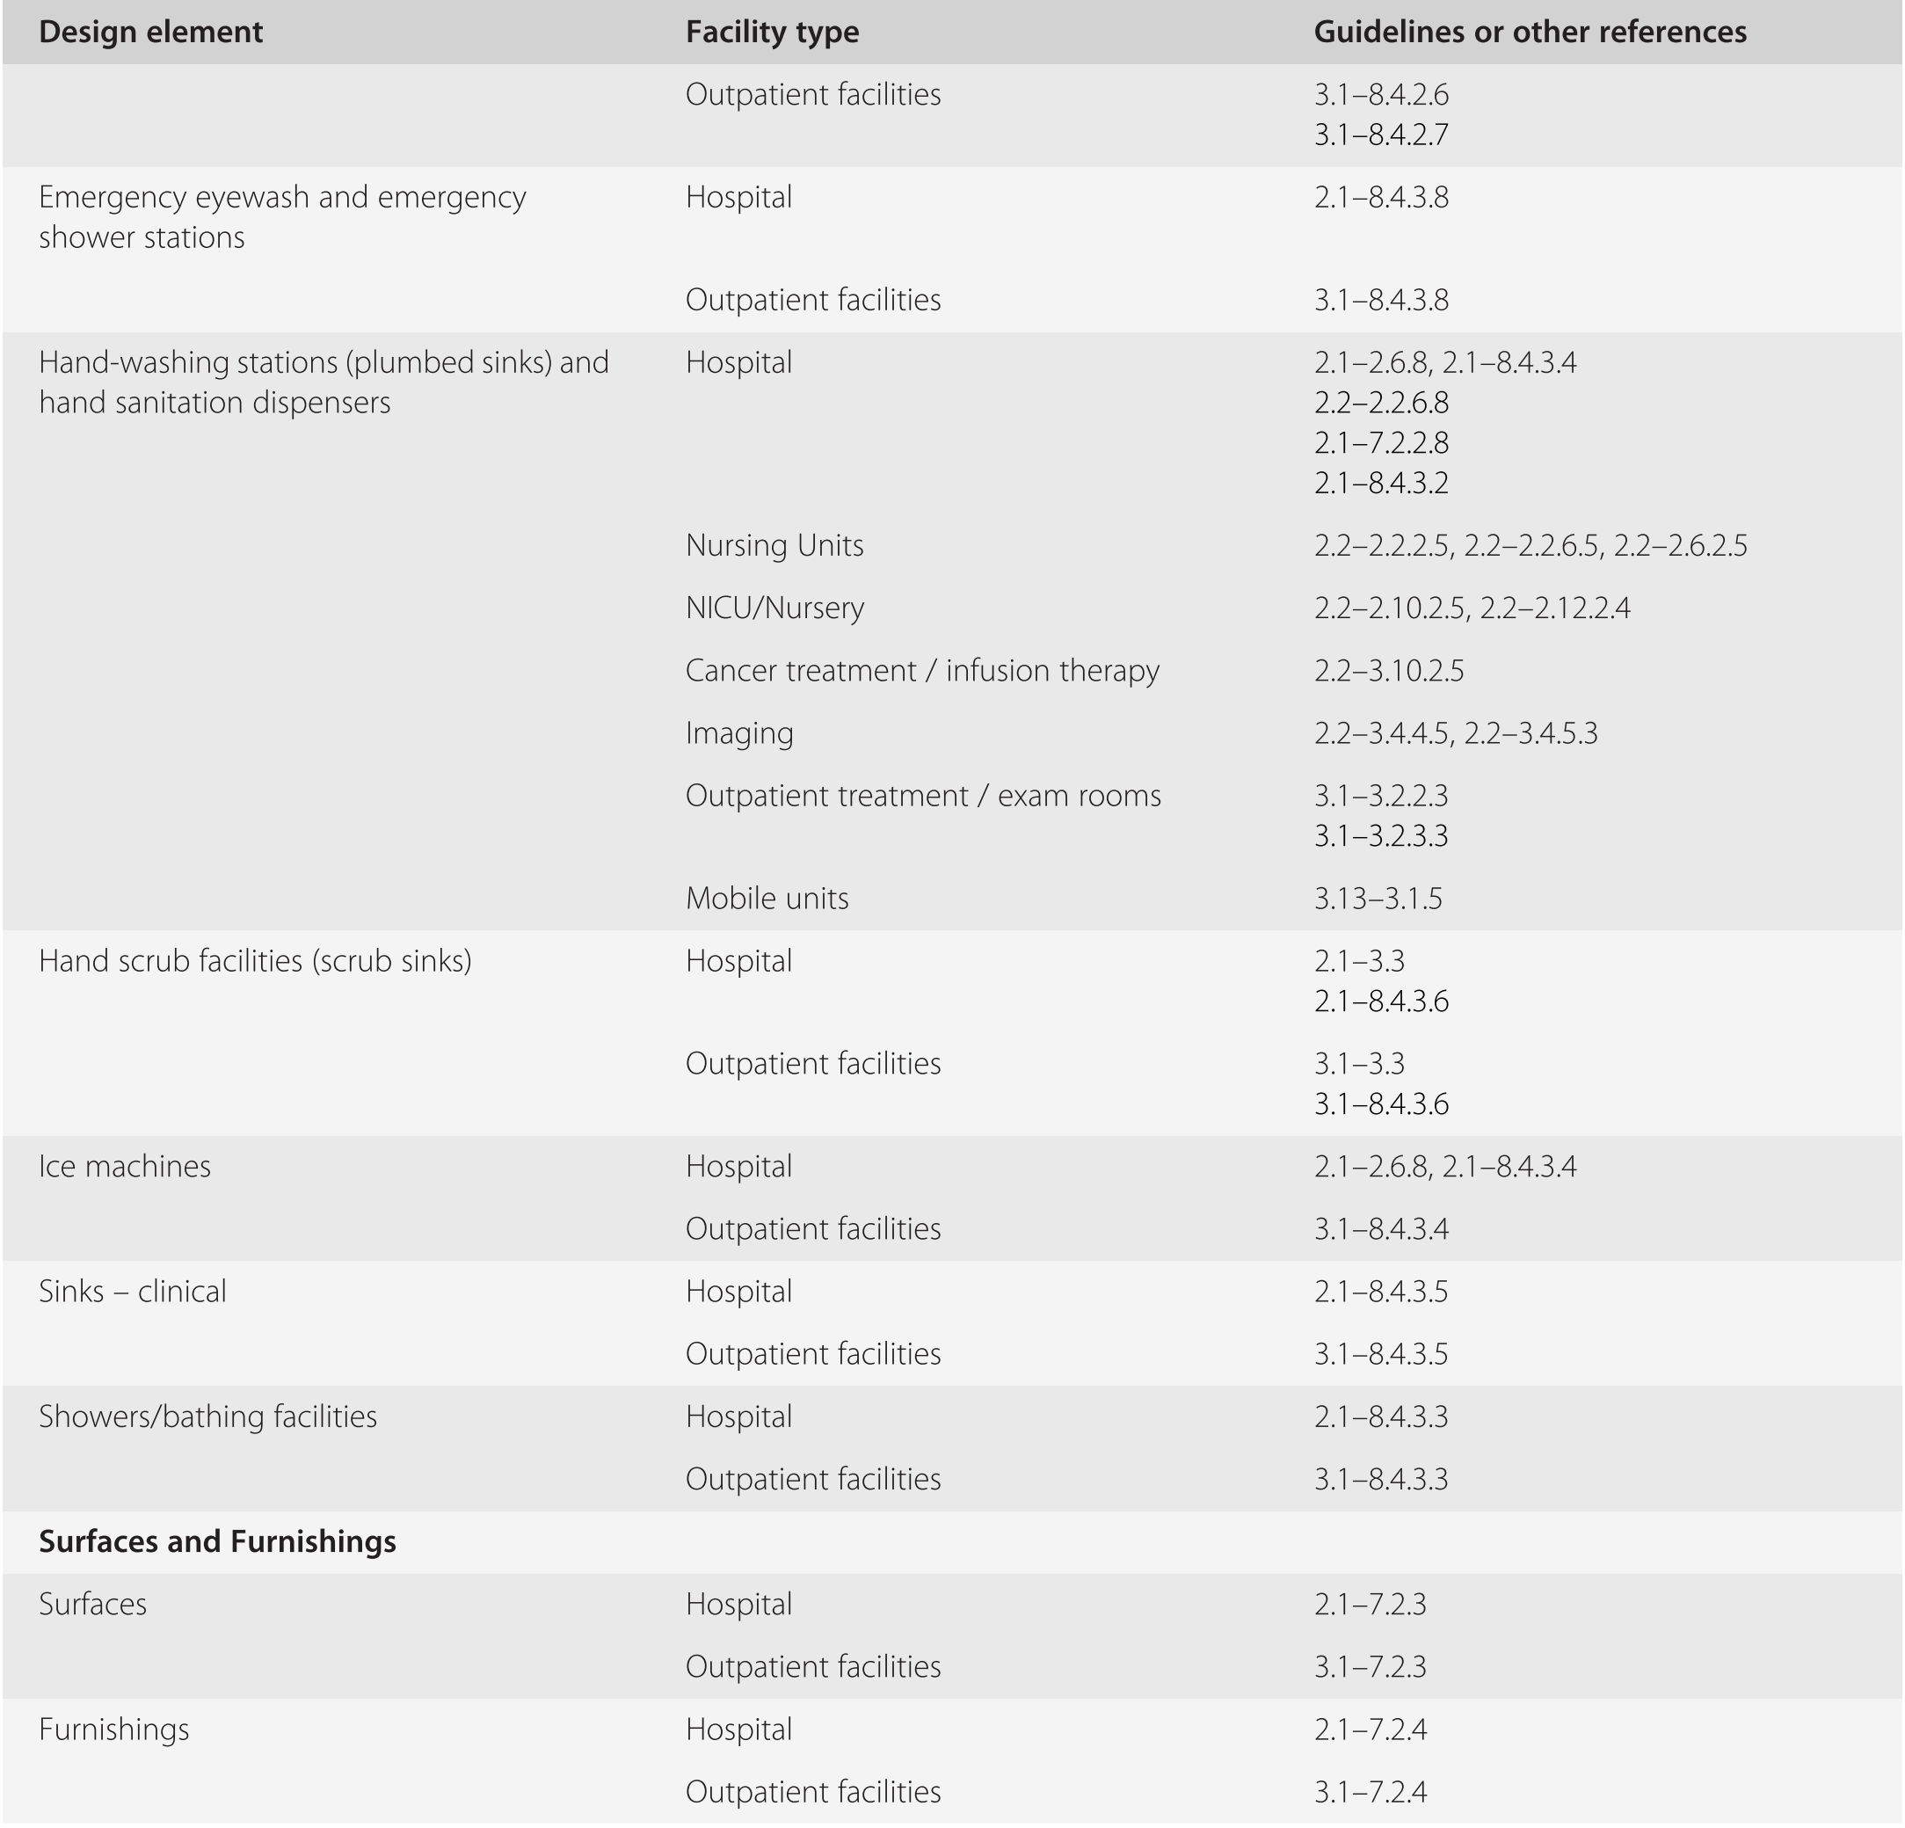Click the "Design element" column header
This screenshot has width=1905, height=1828.
(x=150, y=32)
